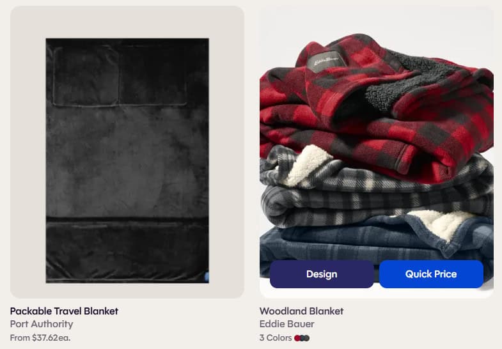Get a Quick Price for Woodland Blanket
502x349 pixels.
pos(431,274)
